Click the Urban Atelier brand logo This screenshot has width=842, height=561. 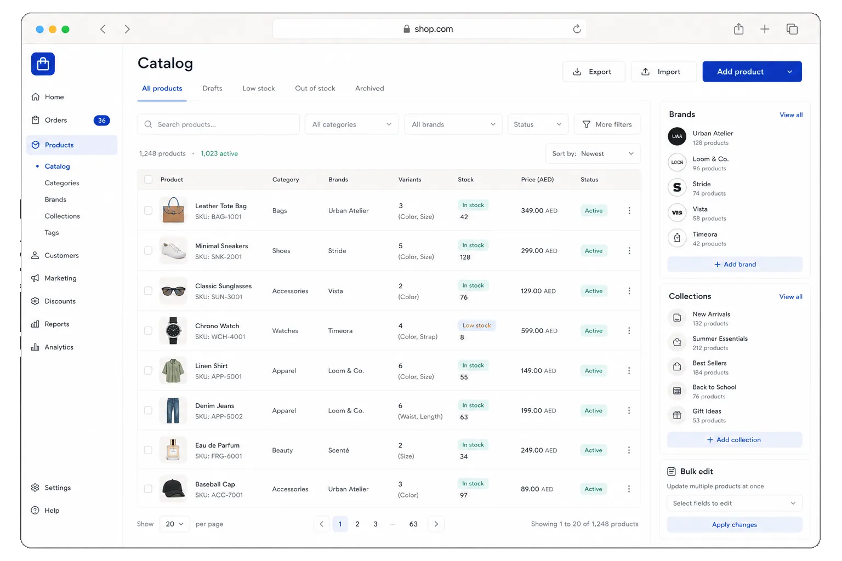point(677,136)
